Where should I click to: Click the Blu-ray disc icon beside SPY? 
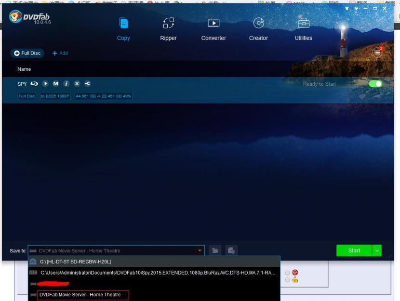(34, 84)
